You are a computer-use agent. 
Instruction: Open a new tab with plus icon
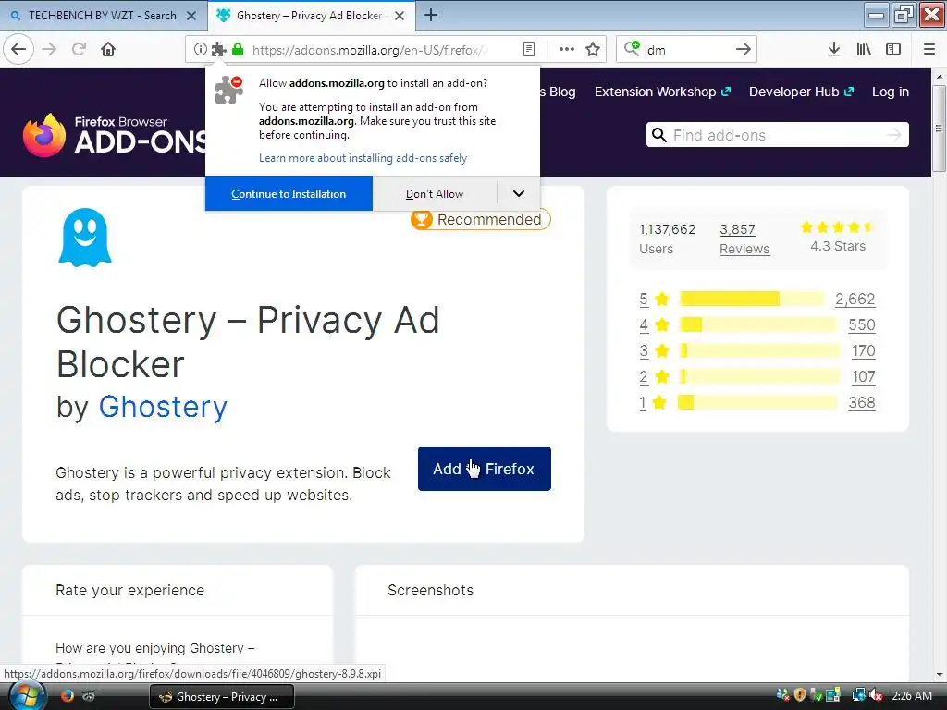click(431, 15)
